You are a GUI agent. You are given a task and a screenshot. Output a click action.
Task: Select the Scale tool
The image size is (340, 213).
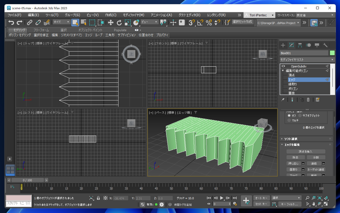[127, 22]
